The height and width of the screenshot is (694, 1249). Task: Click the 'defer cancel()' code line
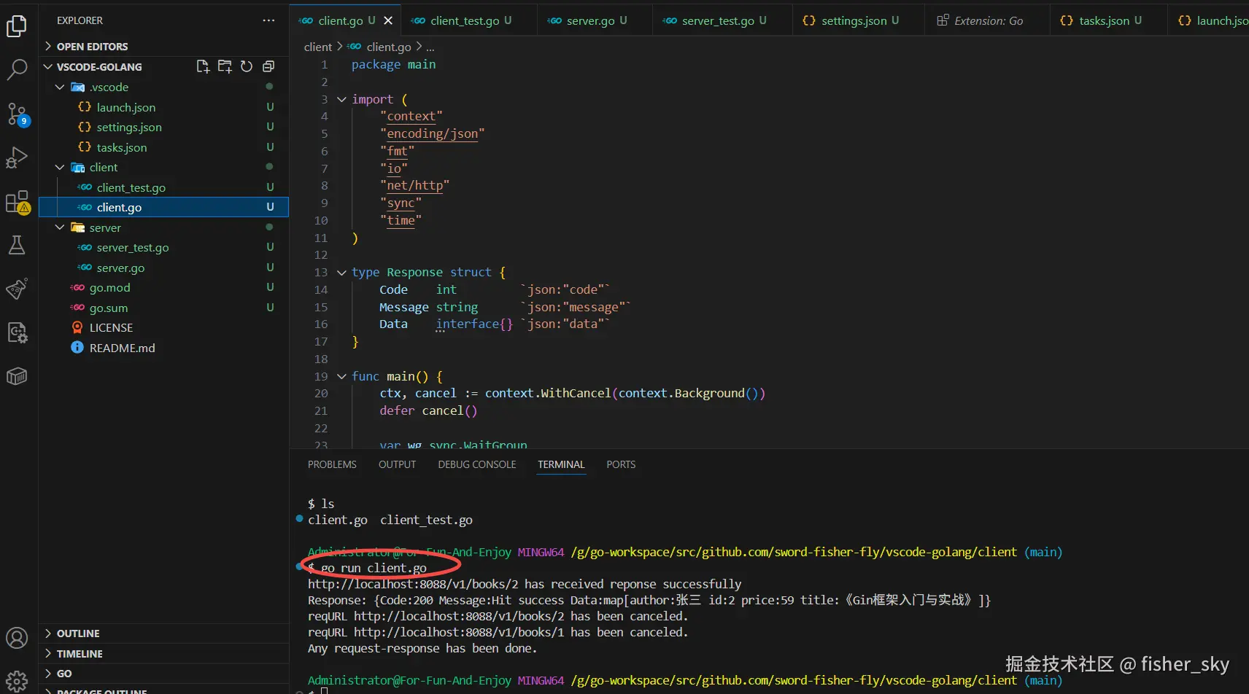(x=428, y=411)
